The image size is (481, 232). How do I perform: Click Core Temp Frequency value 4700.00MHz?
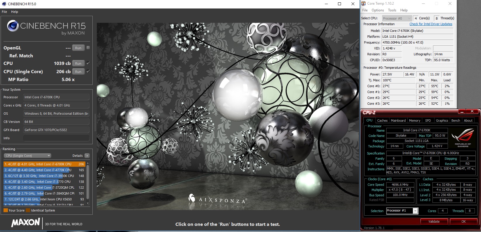pyautogui.click(x=417, y=42)
